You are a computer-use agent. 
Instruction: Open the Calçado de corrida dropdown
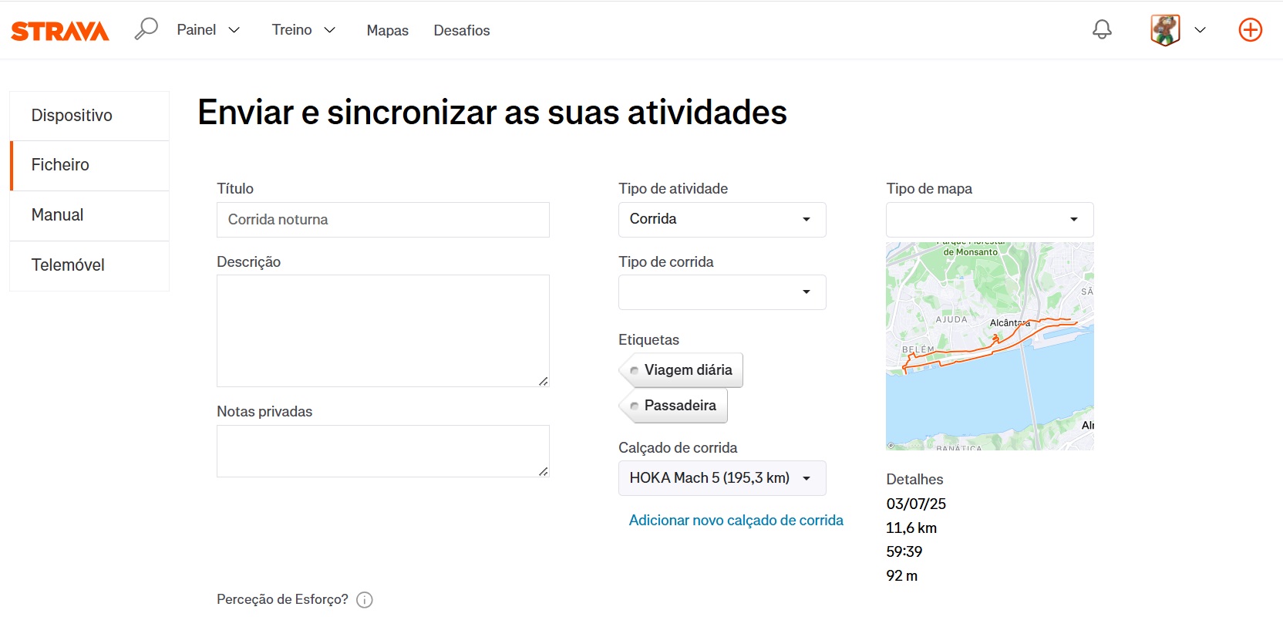click(722, 478)
